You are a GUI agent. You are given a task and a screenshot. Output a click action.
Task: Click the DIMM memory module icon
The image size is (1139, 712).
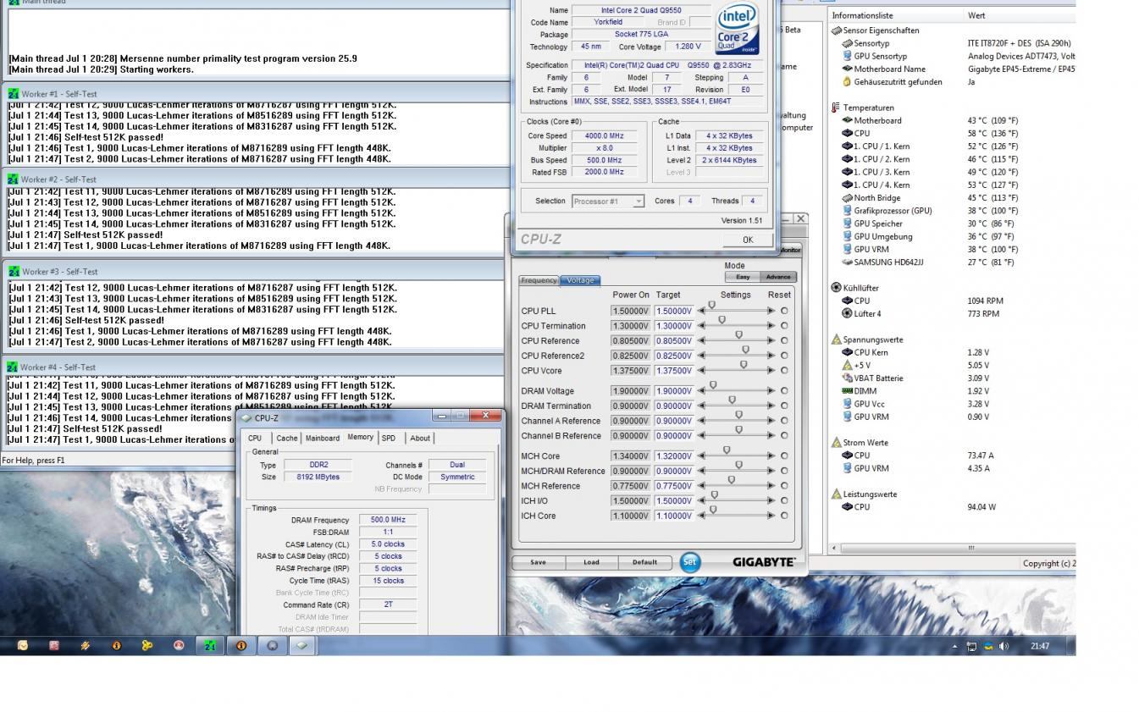[847, 391]
